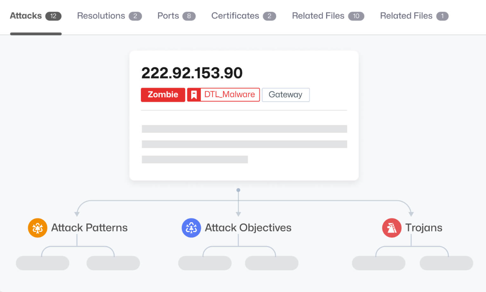
Task: Click the Trojans label
Action: click(x=424, y=228)
